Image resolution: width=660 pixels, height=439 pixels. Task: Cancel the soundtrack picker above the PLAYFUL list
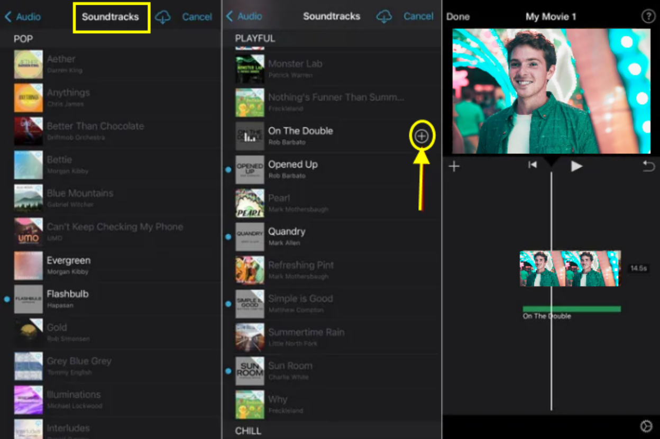tap(418, 16)
